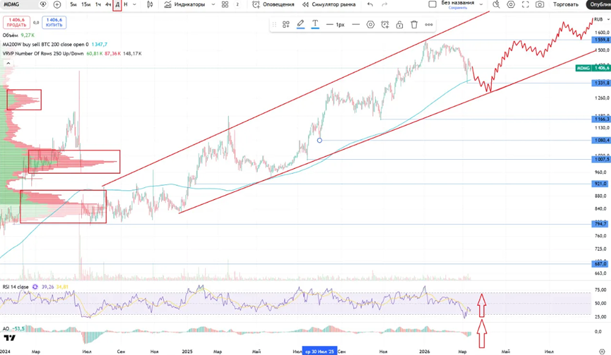Open the layout name dropdown chevron

(x=481, y=4)
